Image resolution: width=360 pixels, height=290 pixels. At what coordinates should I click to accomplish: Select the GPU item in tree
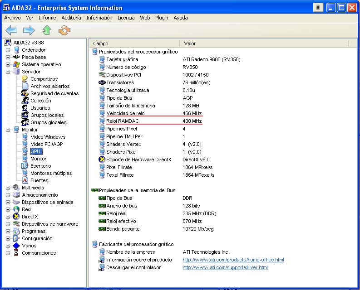click(x=35, y=151)
